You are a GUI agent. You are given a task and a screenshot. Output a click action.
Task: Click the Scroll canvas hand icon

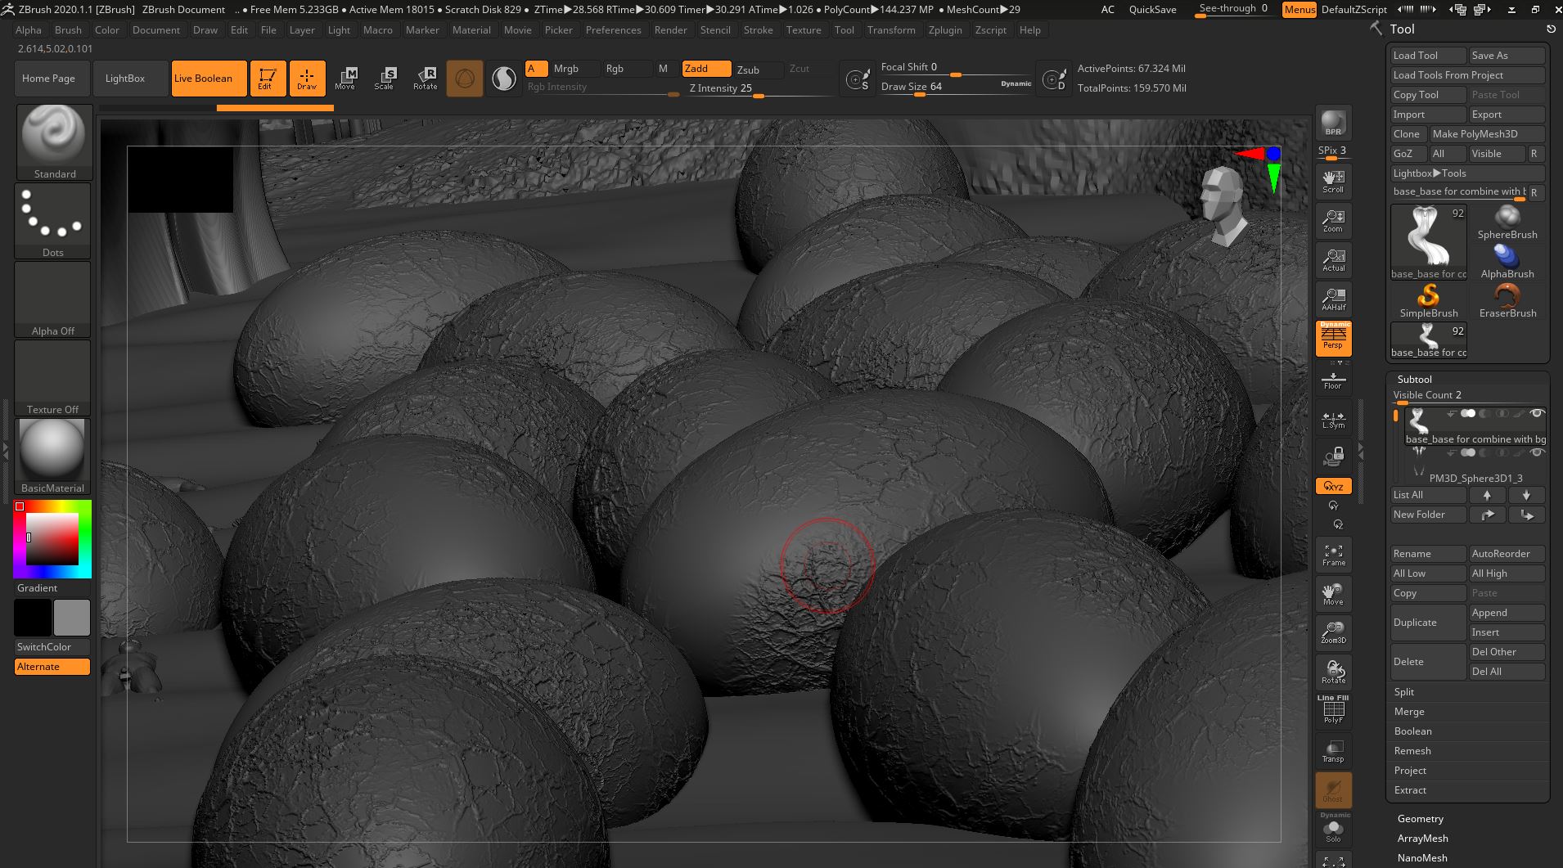click(1333, 182)
